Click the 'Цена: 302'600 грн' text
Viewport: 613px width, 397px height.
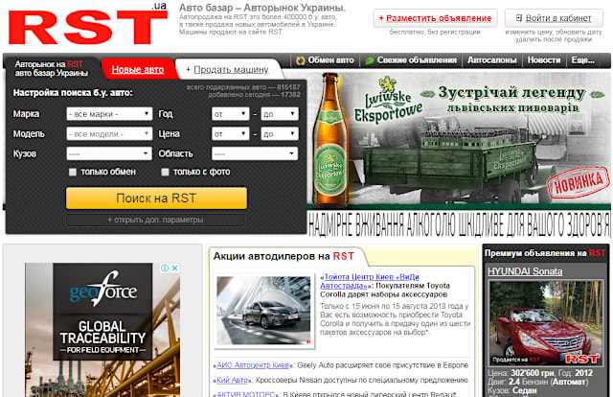(519, 373)
